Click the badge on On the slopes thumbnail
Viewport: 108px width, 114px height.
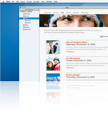coord(59,69)
